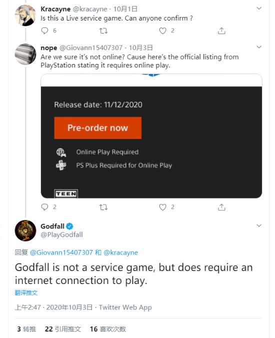Screen dimensions: 275x338
Task: Open Godfall's profile avatar
Action: [25, 230]
